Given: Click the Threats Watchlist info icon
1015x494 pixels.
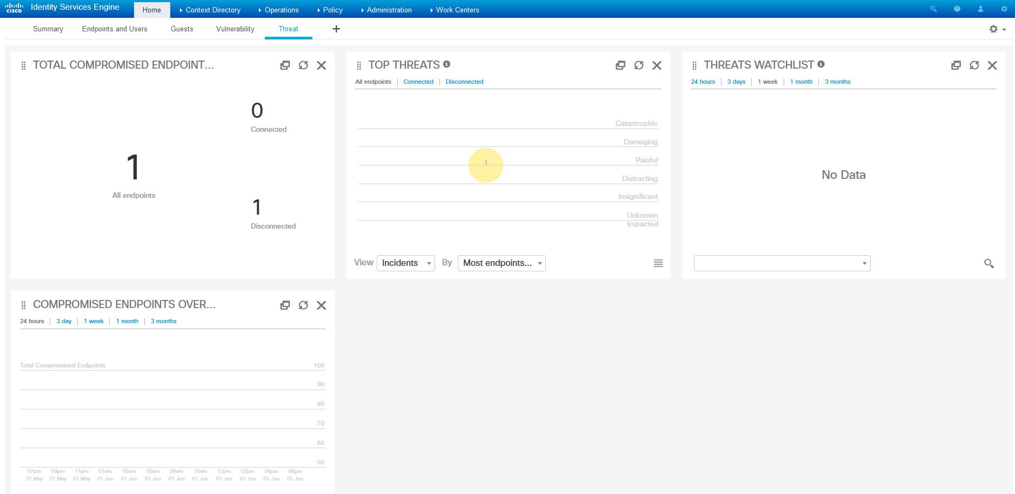Looking at the screenshot, I should coord(821,64).
